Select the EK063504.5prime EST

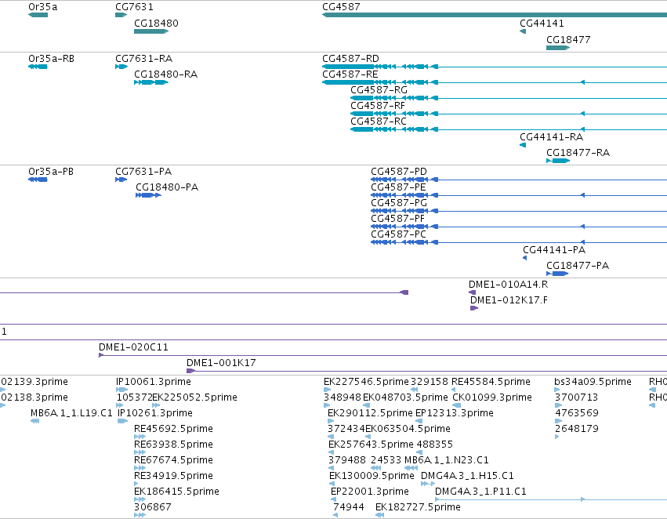coord(368,437)
